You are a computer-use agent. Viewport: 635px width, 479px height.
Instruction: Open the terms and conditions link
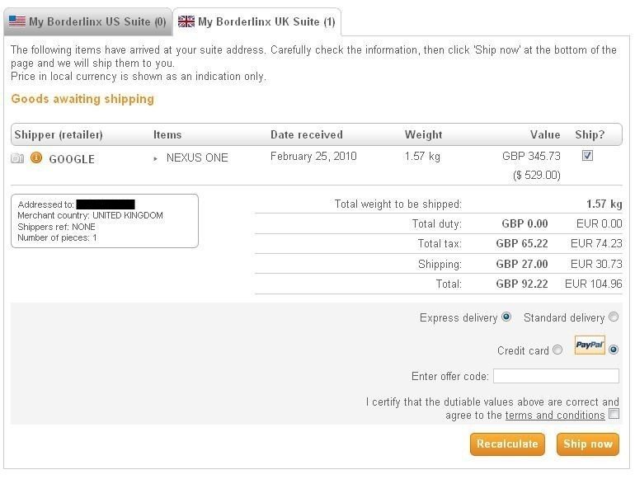tap(555, 415)
